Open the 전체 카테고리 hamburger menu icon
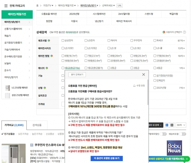 (x=6, y=6)
